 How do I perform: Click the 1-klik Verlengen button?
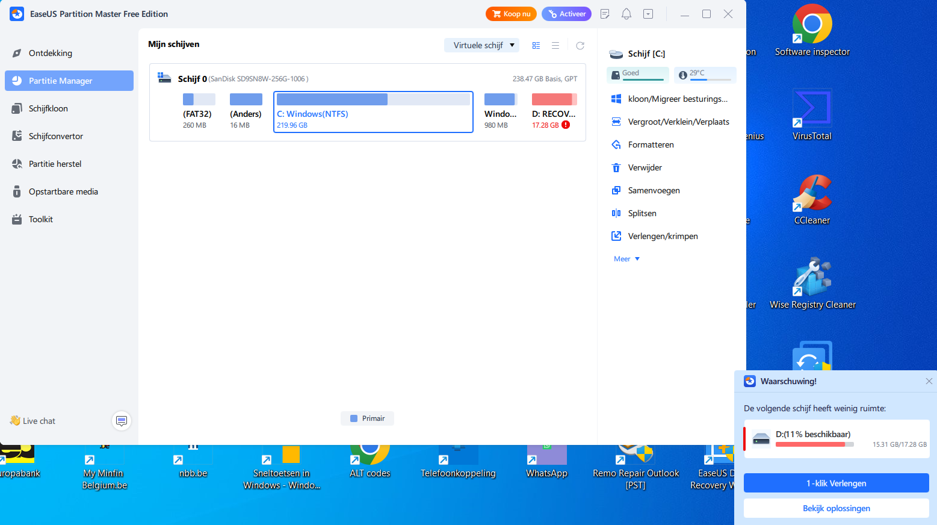pos(836,483)
